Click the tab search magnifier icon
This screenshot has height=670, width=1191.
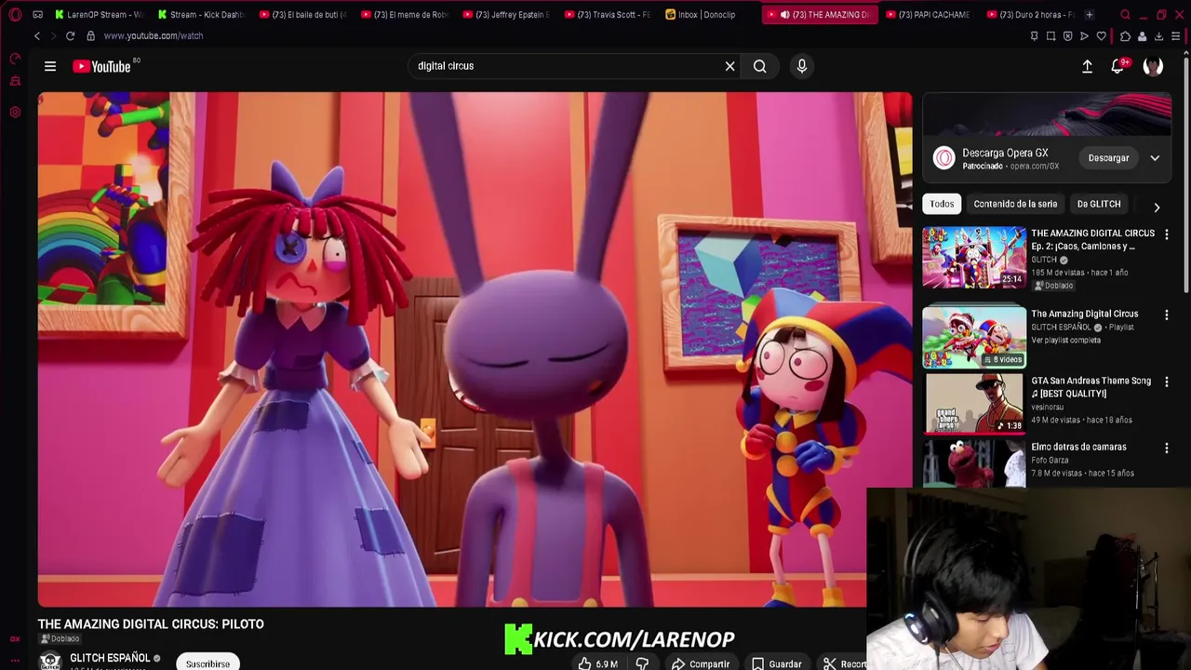1125,15
